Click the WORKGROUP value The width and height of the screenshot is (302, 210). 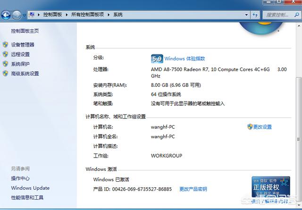click(167, 156)
